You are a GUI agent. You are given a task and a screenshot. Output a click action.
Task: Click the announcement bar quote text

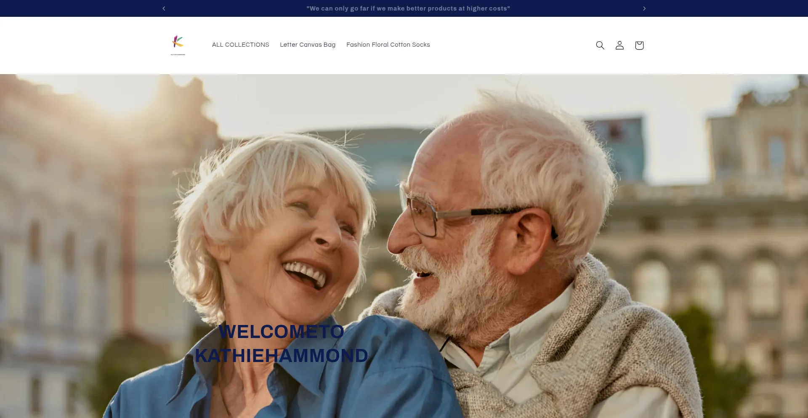(x=408, y=8)
